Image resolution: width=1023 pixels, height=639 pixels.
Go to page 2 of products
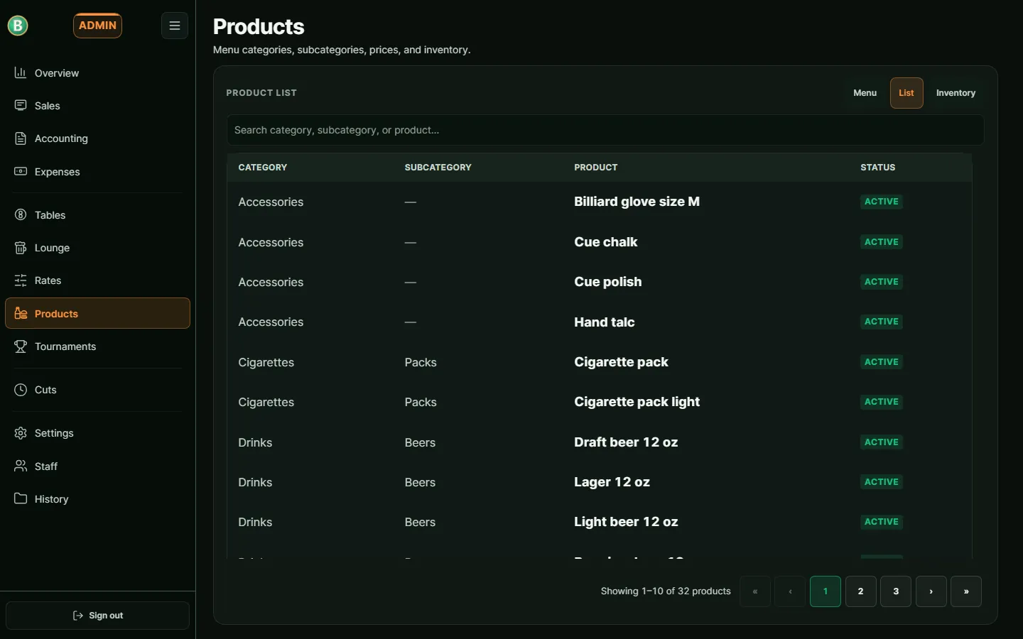tap(860, 591)
